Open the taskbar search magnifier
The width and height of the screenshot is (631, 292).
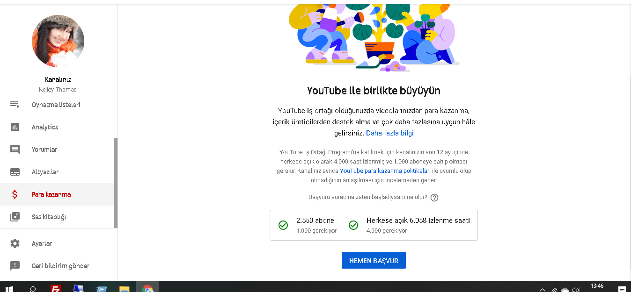[33, 289]
